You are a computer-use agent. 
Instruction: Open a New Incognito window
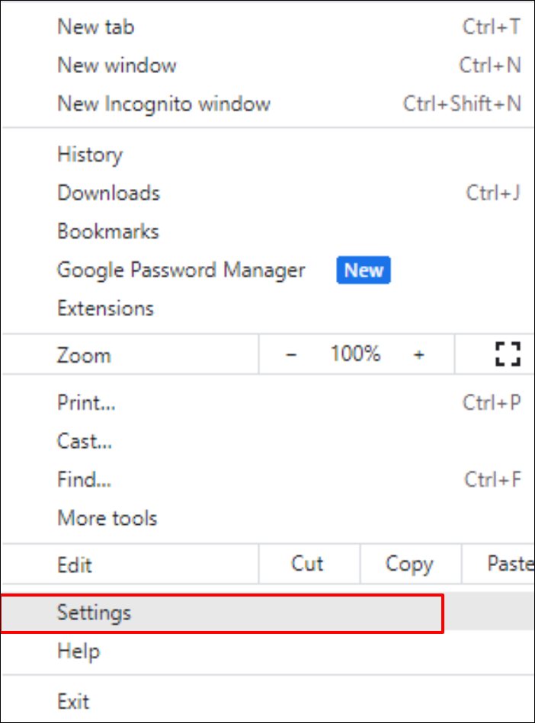163,104
